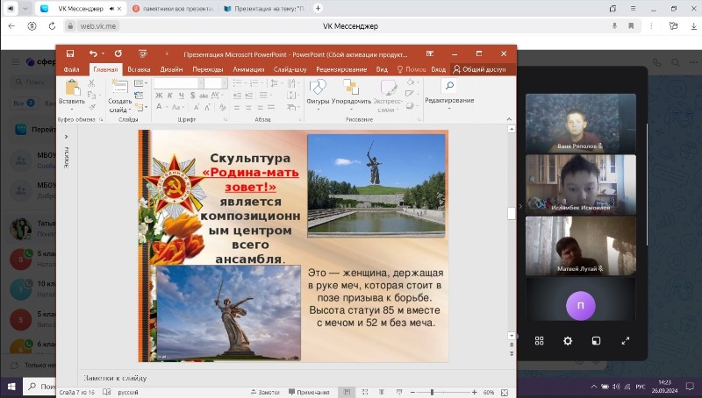The width and height of the screenshot is (702, 398).
Task: Bookmark the page in the browser address bar
Action: click(x=631, y=26)
